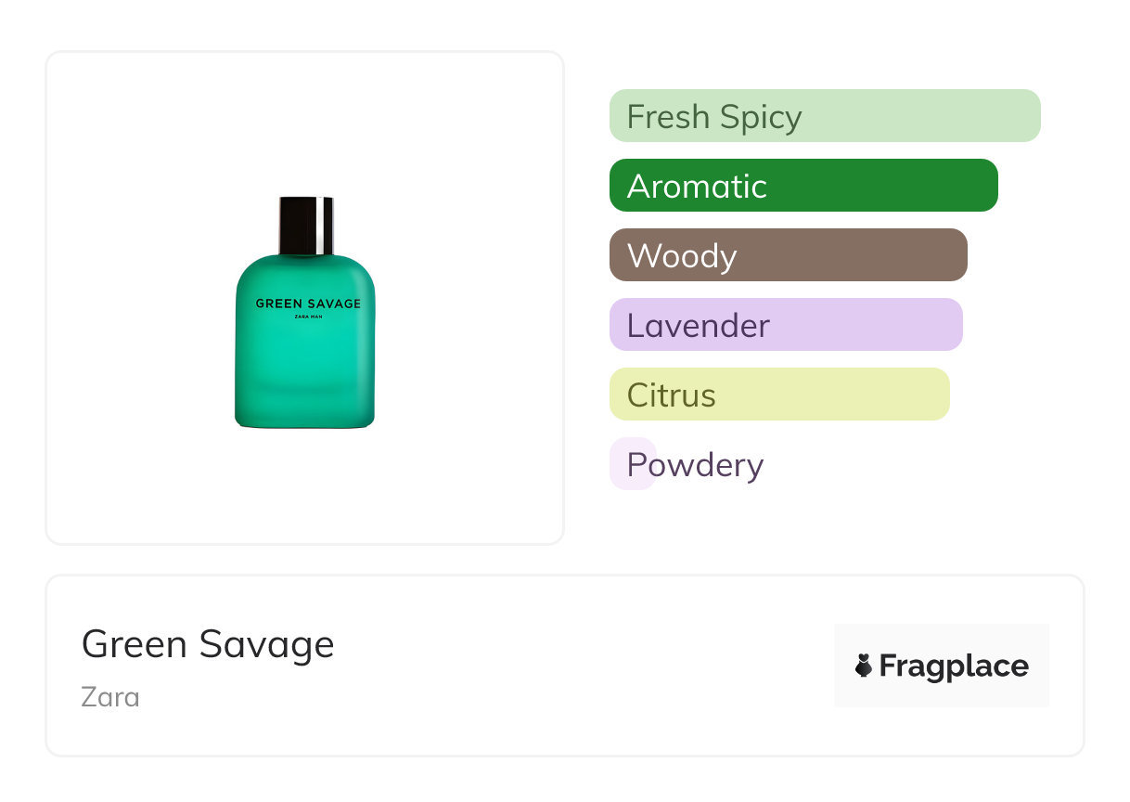Click the right end of Fresh Spicy bar
1130x802 pixels.
(1028, 116)
